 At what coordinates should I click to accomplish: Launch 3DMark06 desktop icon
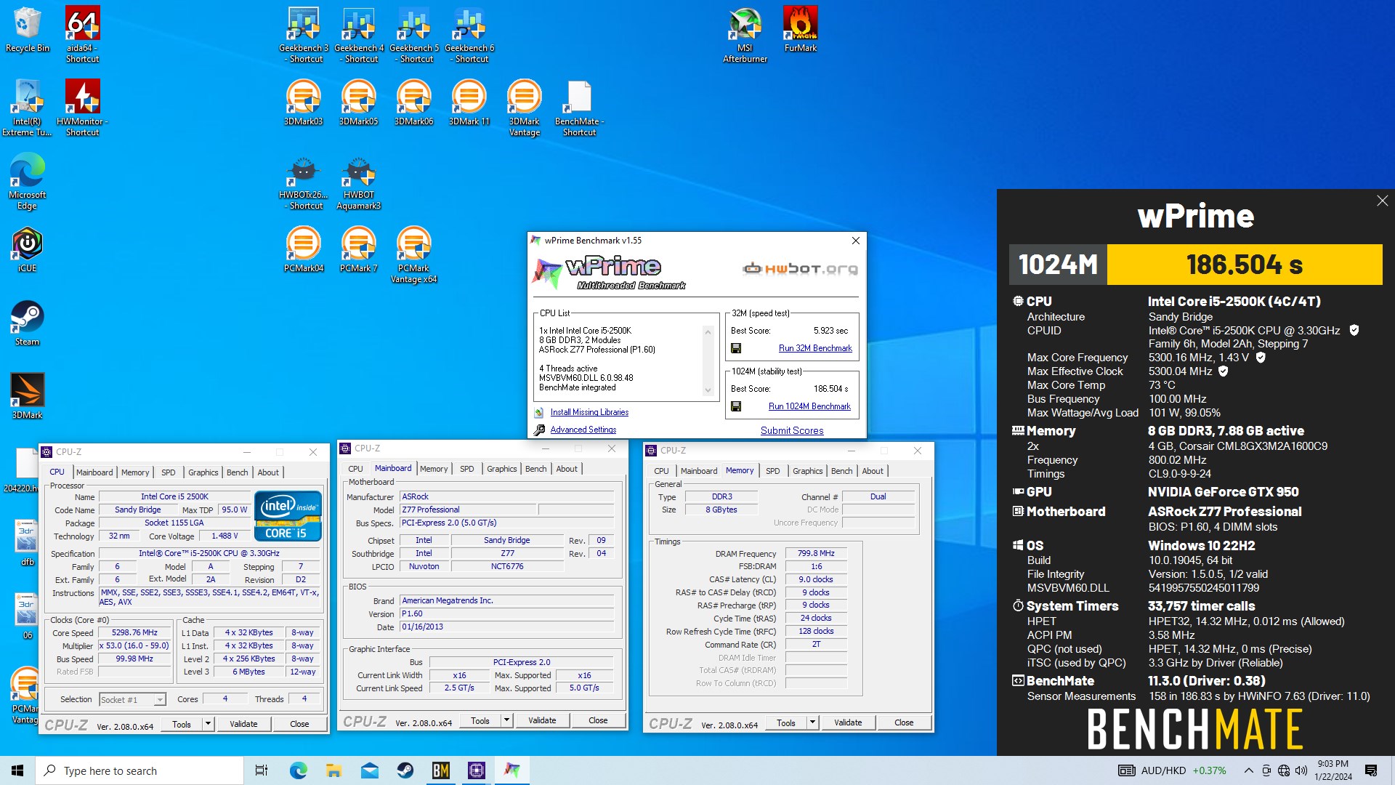(x=414, y=102)
